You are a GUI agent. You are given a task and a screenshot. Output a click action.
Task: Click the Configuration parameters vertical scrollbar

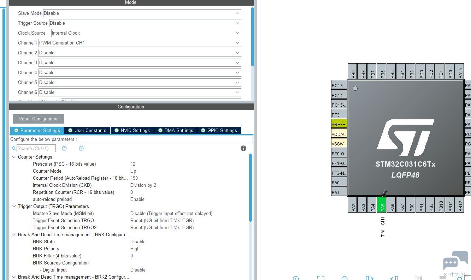pyautogui.click(x=251, y=187)
